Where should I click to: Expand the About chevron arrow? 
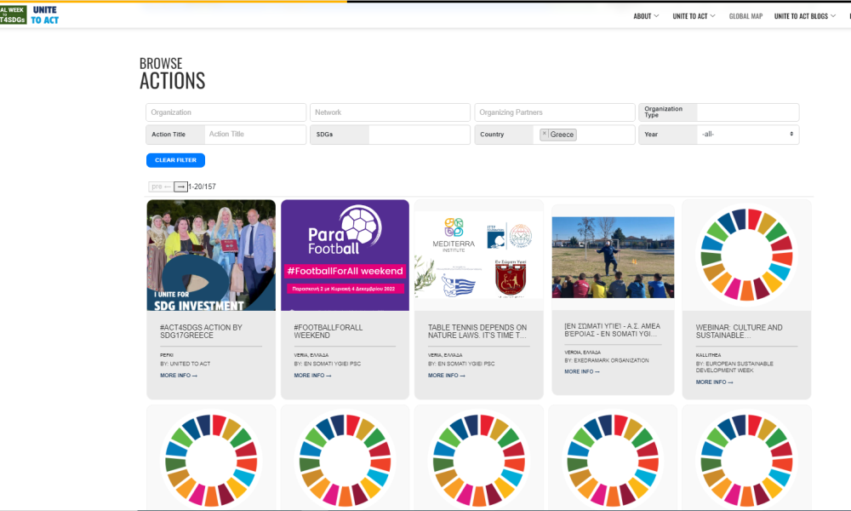point(657,16)
